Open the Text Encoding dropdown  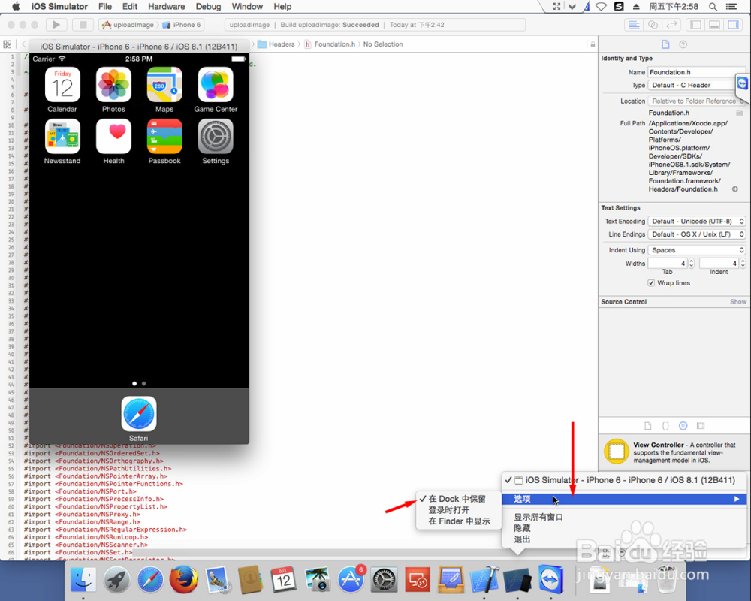pyautogui.click(x=696, y=221)
